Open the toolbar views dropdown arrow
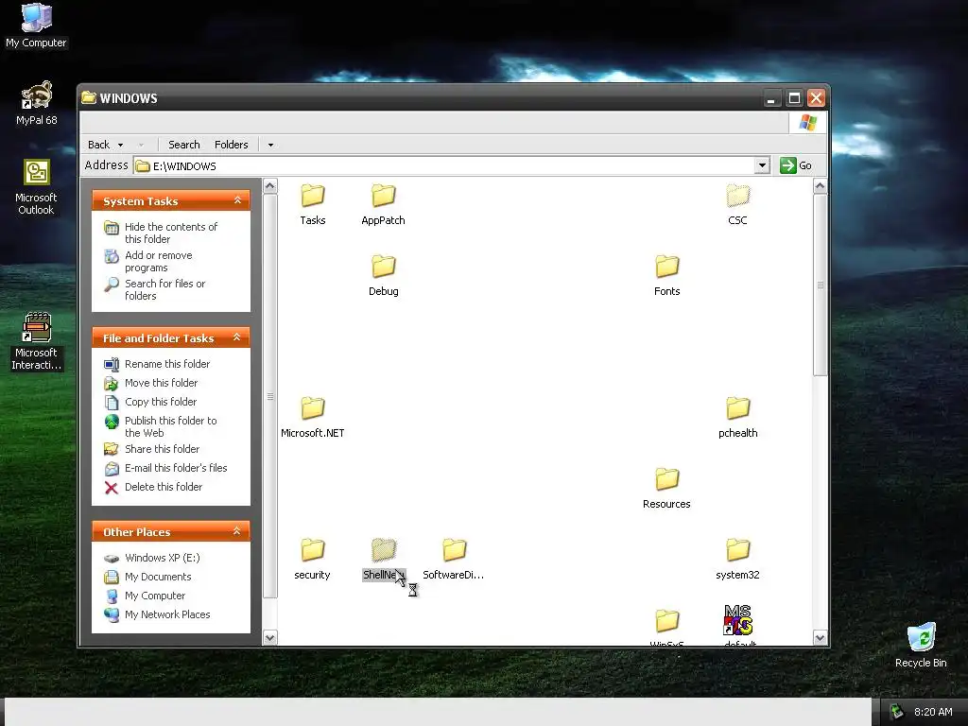 270,145
